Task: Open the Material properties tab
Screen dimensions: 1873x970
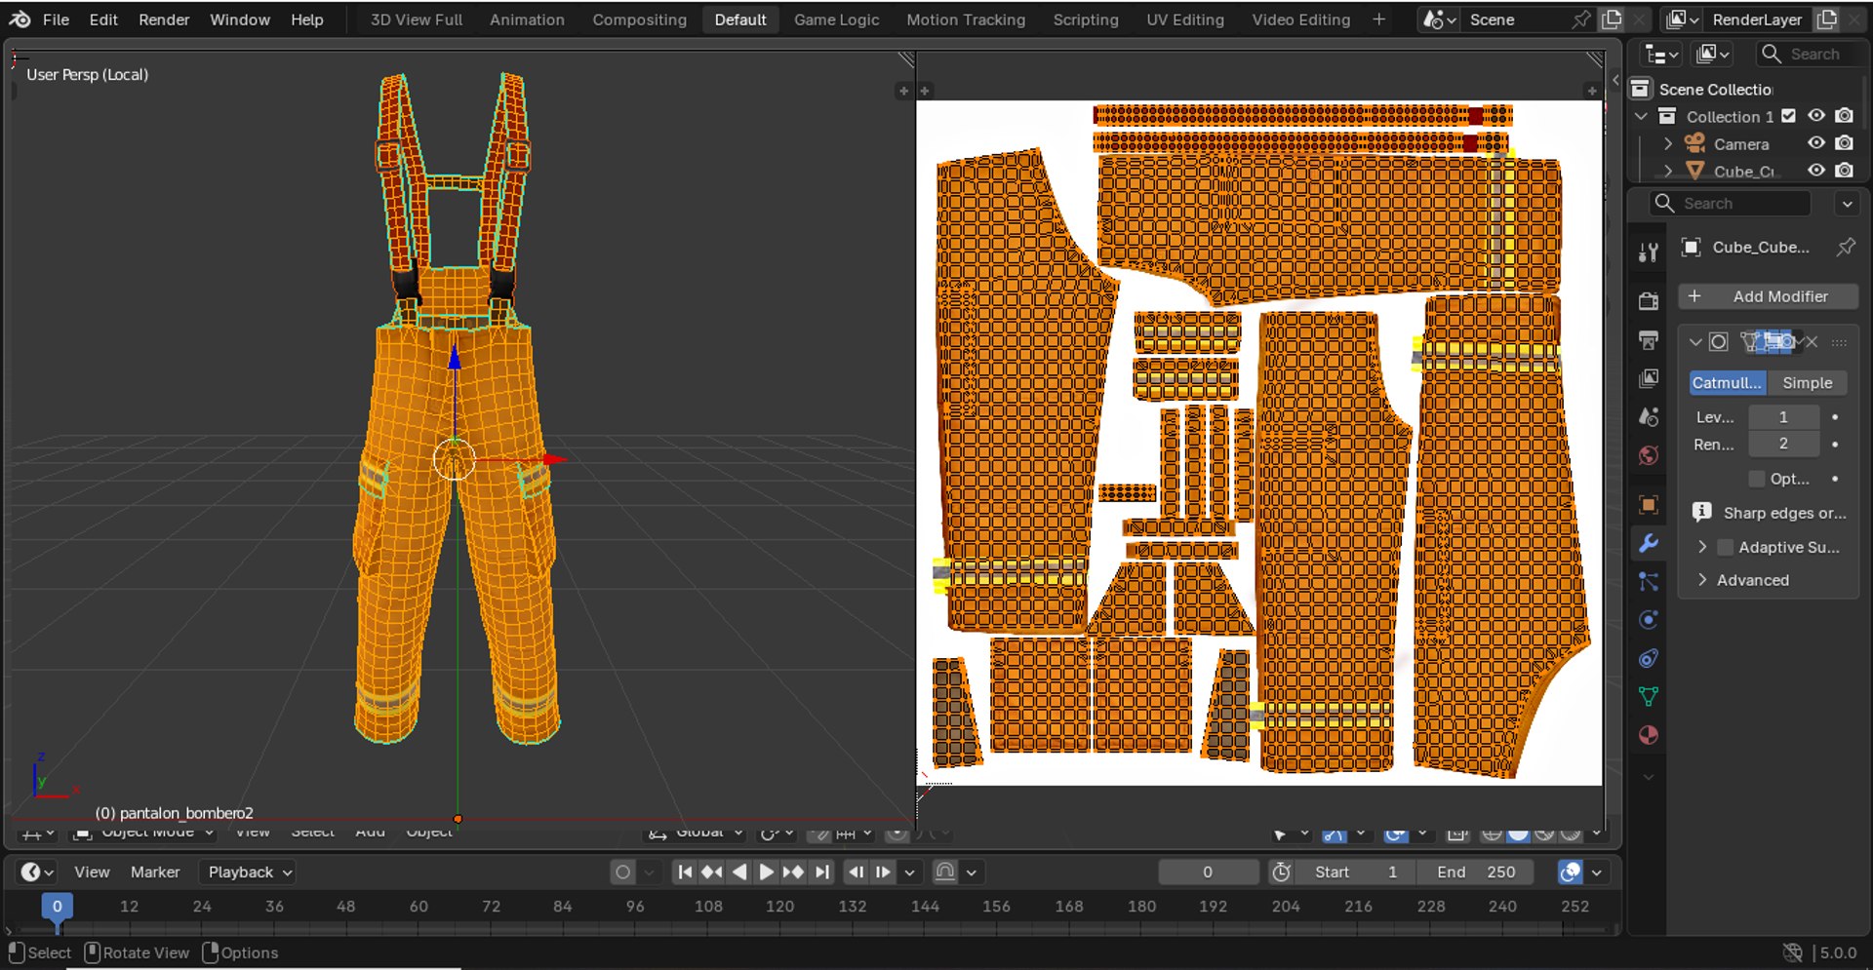Action: 1649,736
